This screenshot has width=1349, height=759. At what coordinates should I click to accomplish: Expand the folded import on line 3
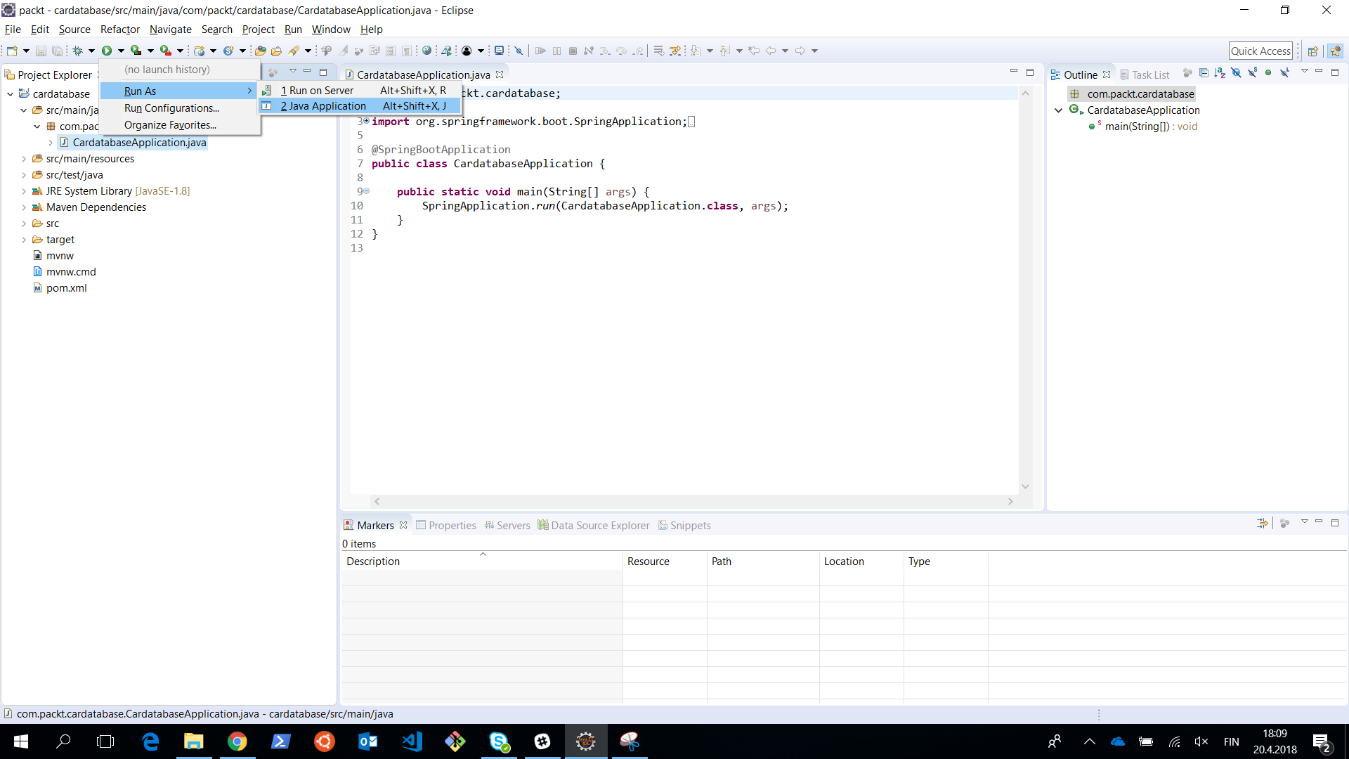(x=366, y=121)
